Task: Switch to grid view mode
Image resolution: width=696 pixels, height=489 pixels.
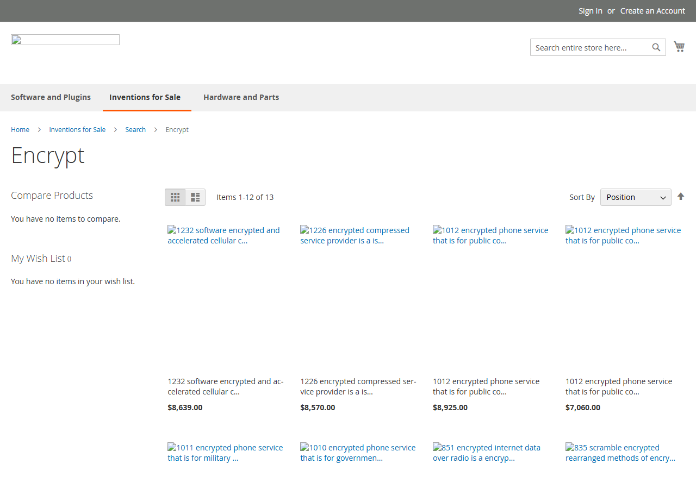Action: tap(175, 197)
